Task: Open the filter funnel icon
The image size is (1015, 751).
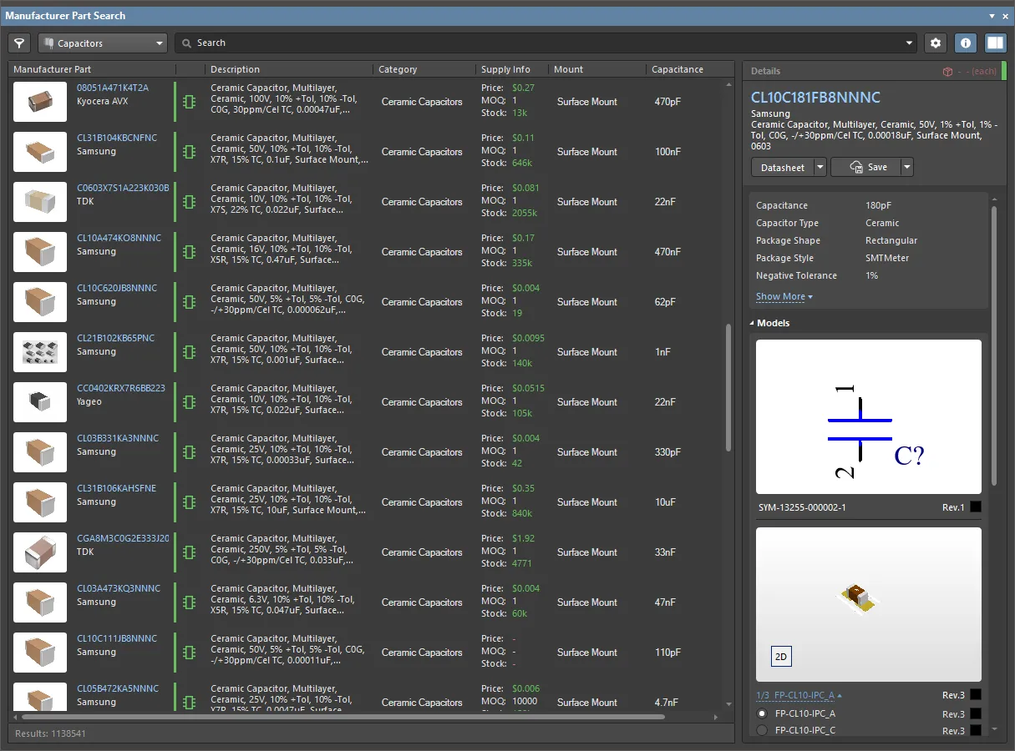Action: point(19,43)
